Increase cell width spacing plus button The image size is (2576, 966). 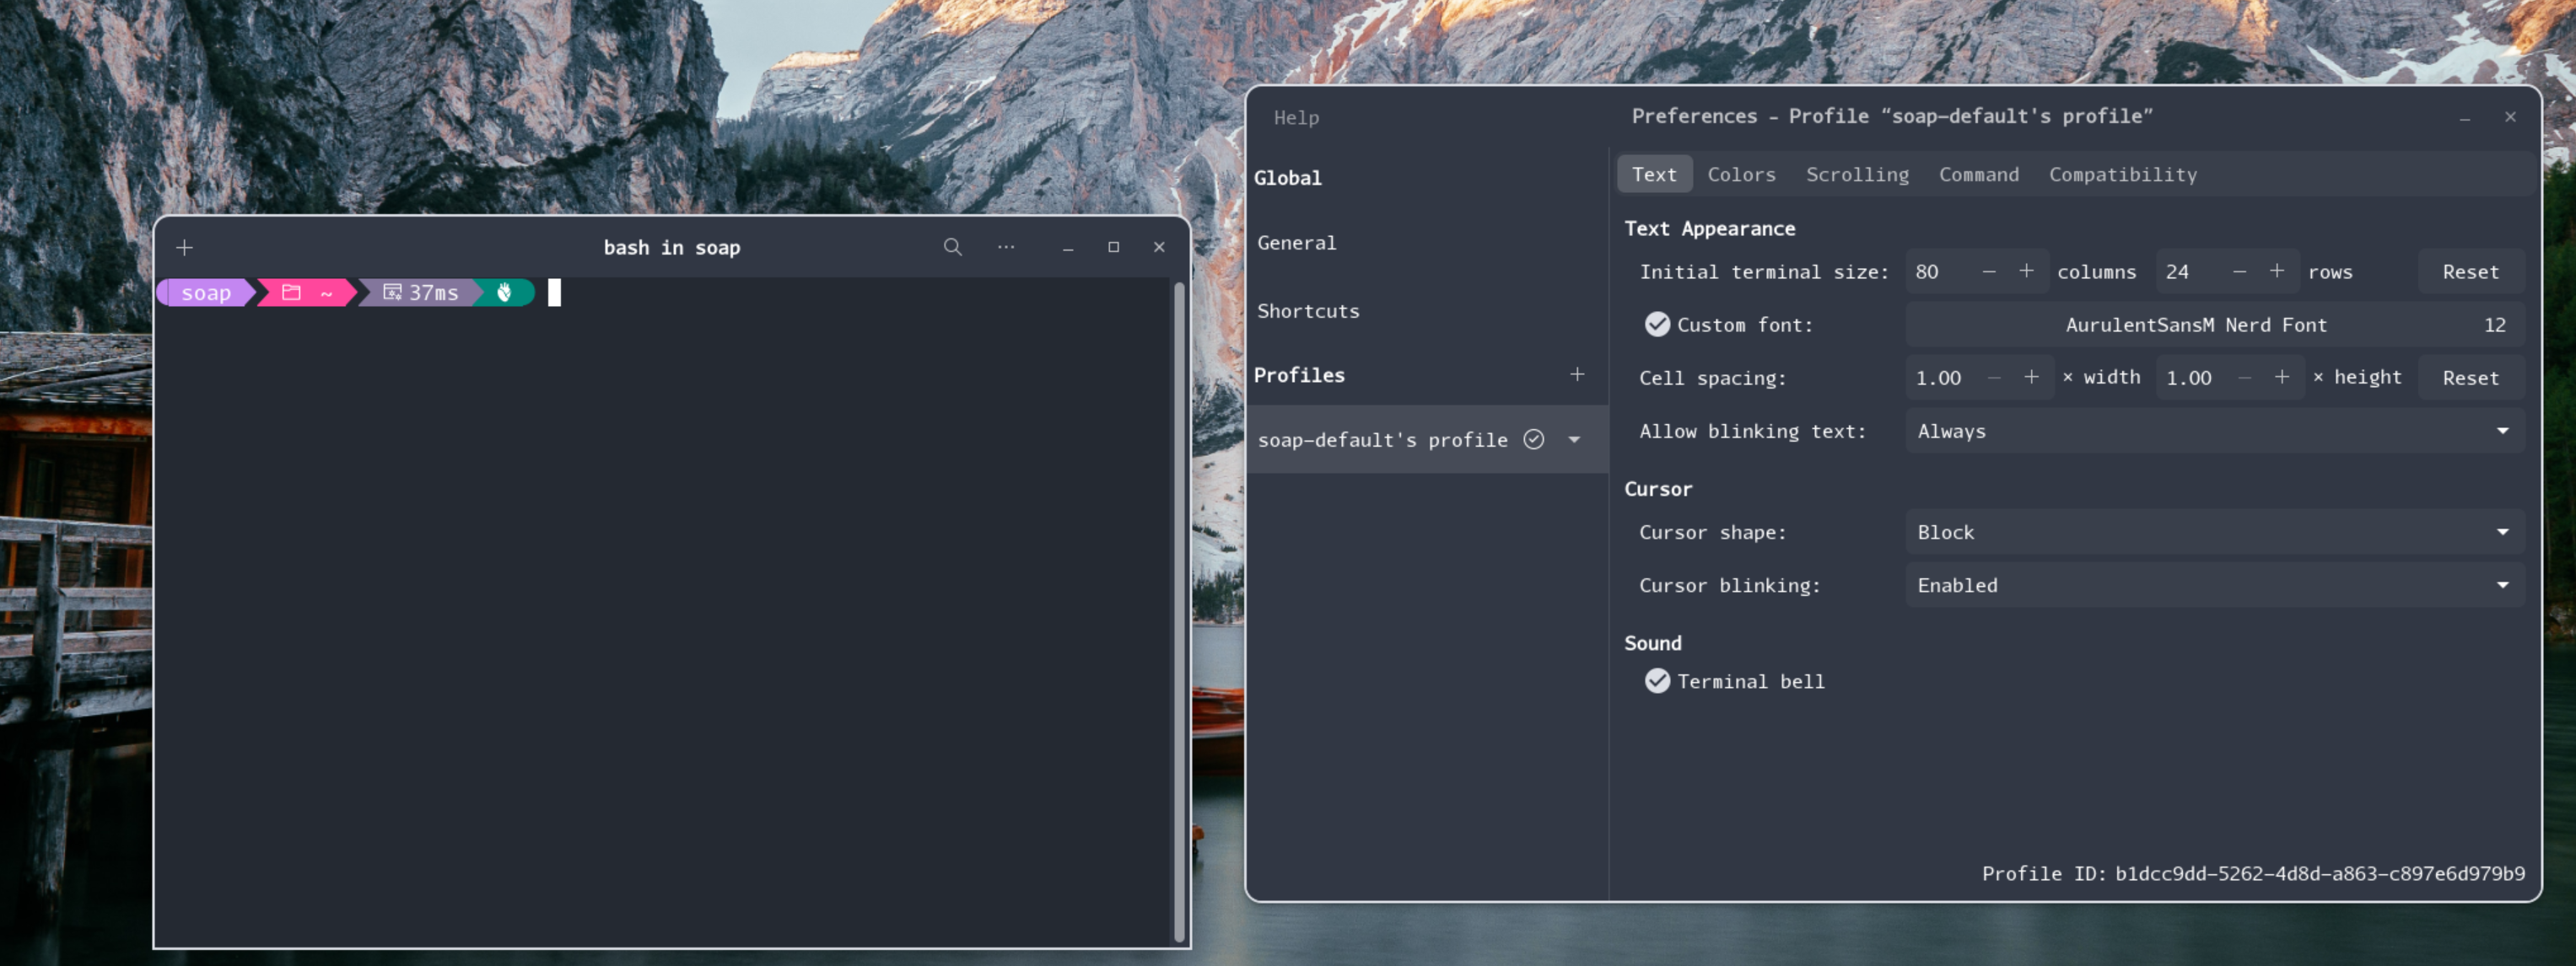click(x=2031, y=378)
